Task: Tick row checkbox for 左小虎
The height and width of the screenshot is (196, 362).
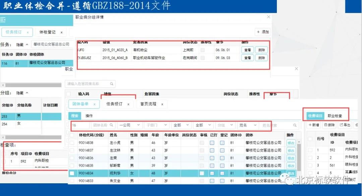Action: pyautogui.click(x=72, y=143)
